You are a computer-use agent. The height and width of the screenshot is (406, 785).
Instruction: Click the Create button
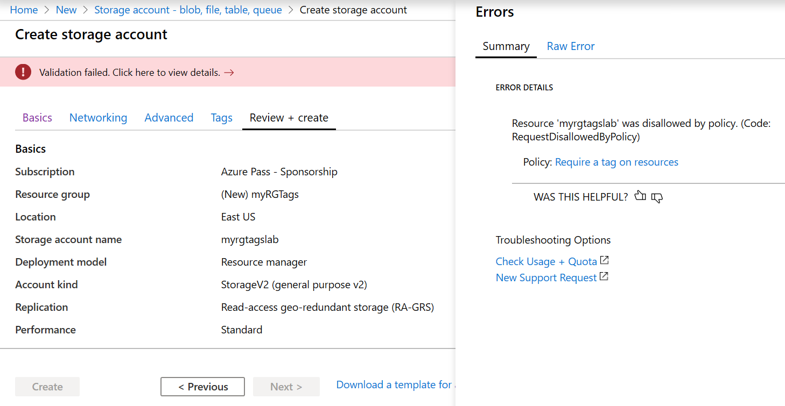[47, 386]
